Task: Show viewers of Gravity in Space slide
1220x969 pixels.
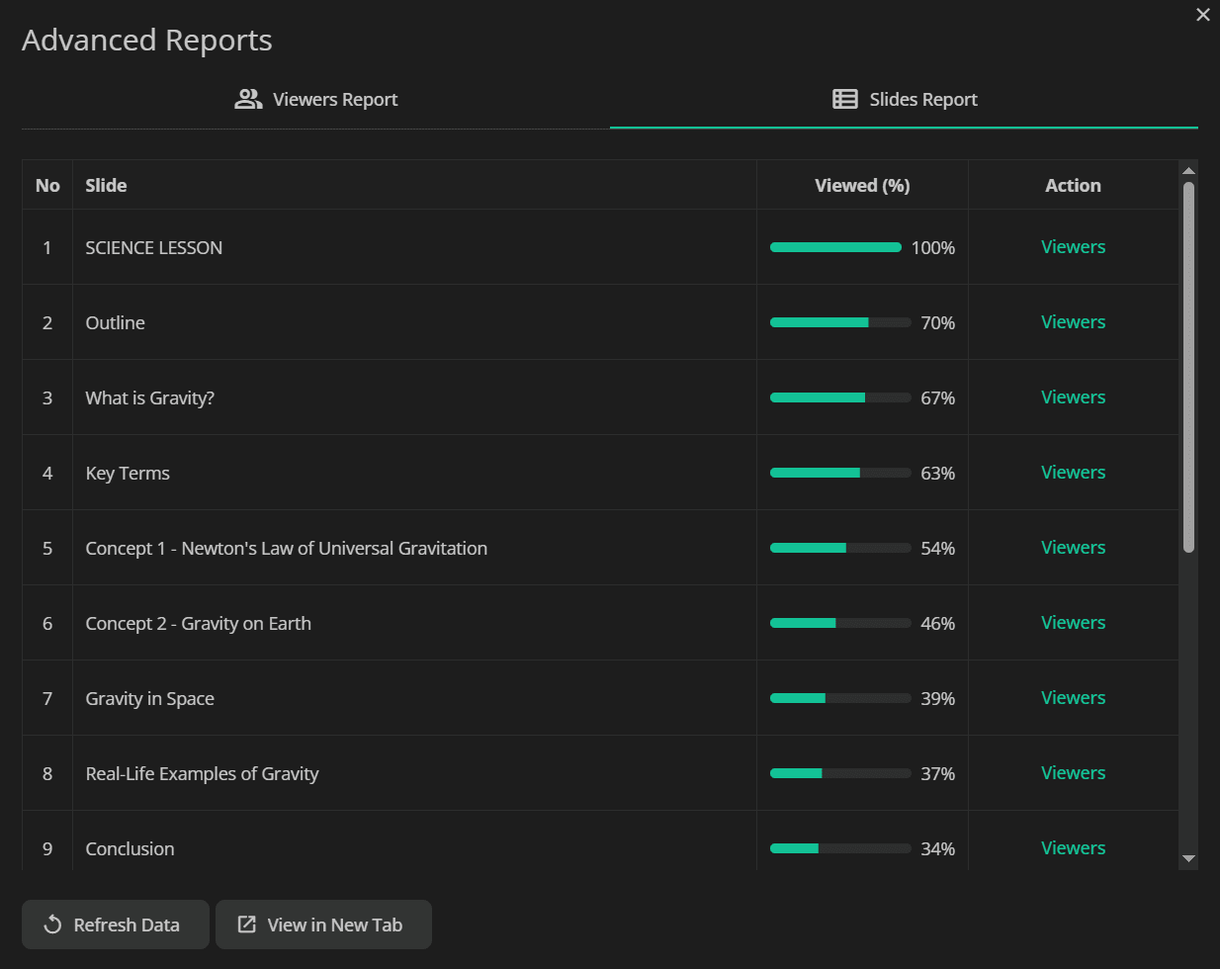Action: point(1073,698)
